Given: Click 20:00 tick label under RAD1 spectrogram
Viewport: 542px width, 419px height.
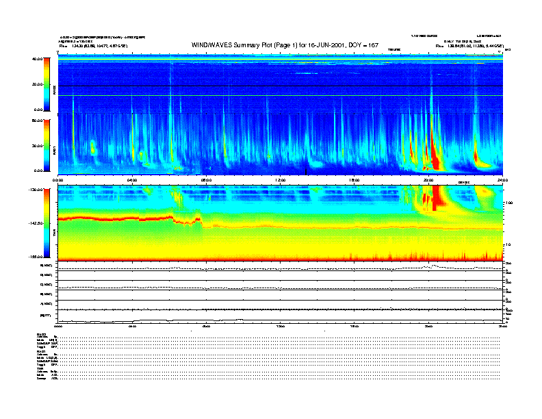Looking at the screenshot, I should coord(428,180).
